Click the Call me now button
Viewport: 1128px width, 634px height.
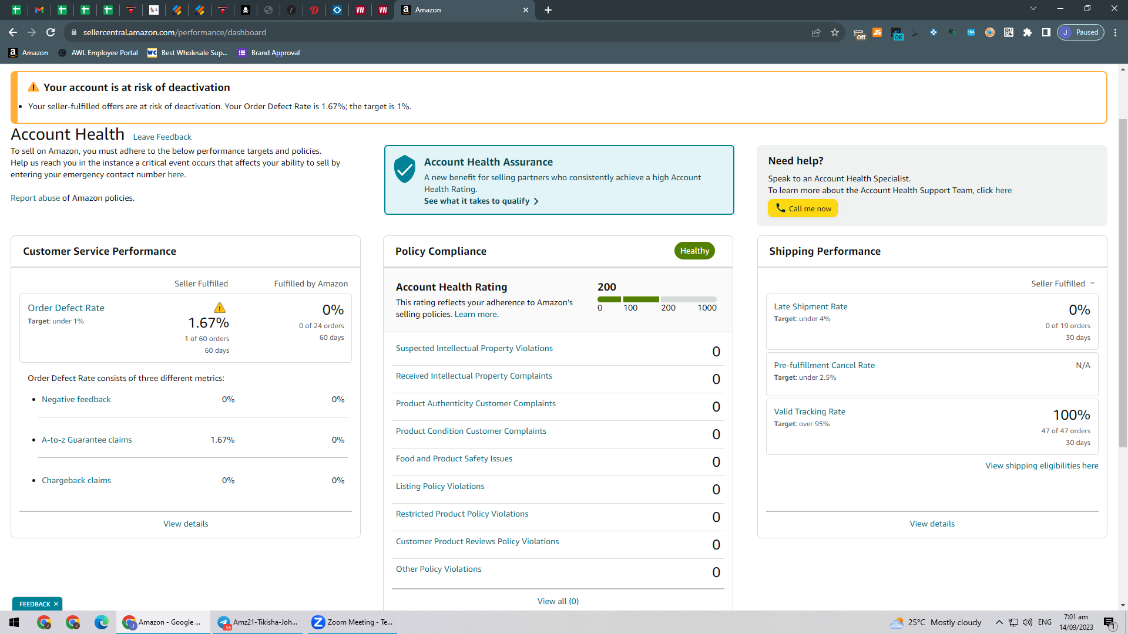point(803,208)
